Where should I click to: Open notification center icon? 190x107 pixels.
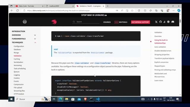click(178, 99)
